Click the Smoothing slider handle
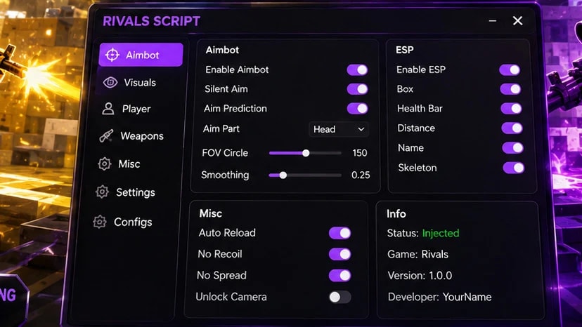 pos(283,175)
